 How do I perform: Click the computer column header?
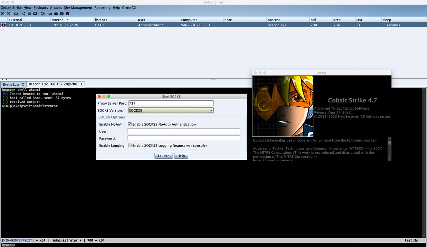201,20
